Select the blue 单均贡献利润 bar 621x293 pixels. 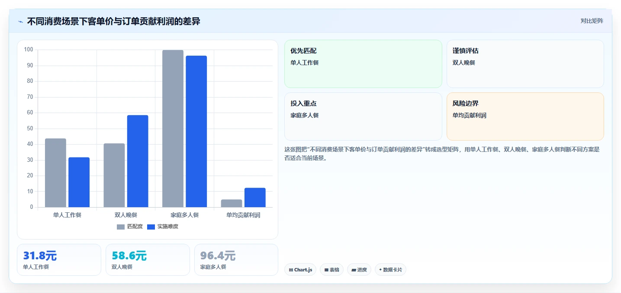255,197
